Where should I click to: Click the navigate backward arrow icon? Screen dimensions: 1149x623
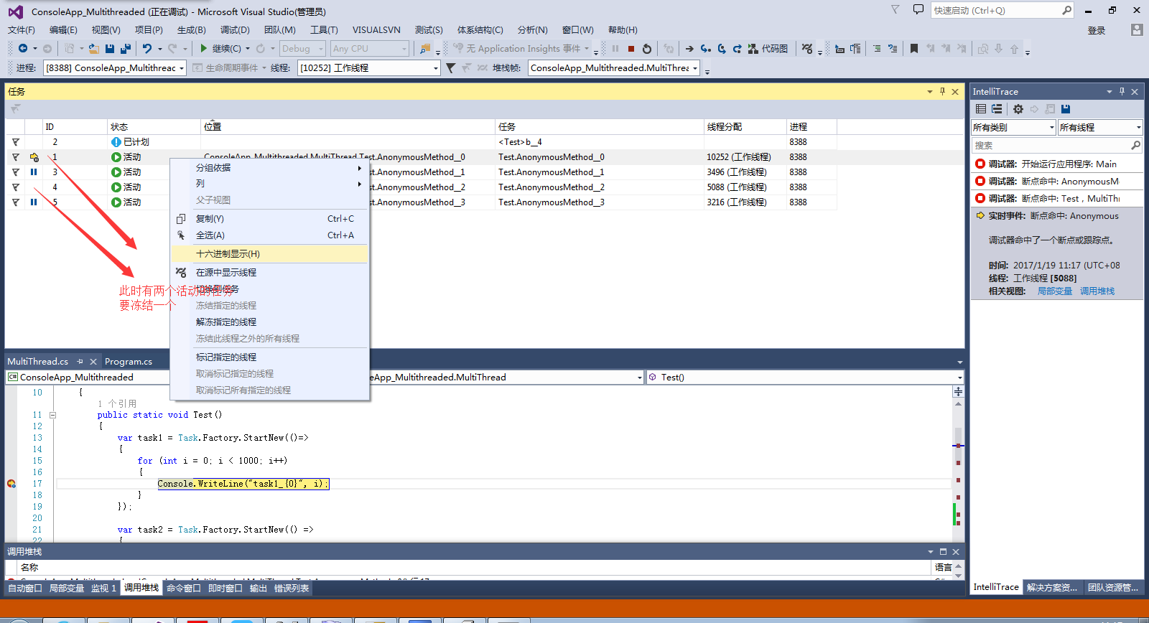23,48
